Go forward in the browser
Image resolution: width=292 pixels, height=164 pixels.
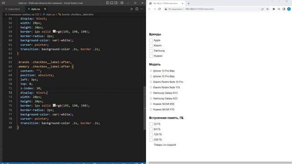[x=155, y=9]
